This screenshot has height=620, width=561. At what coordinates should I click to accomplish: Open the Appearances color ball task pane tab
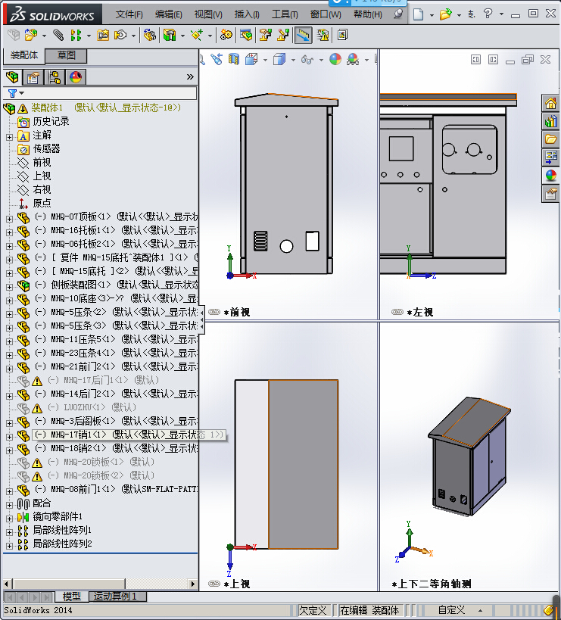coord(550,176)
